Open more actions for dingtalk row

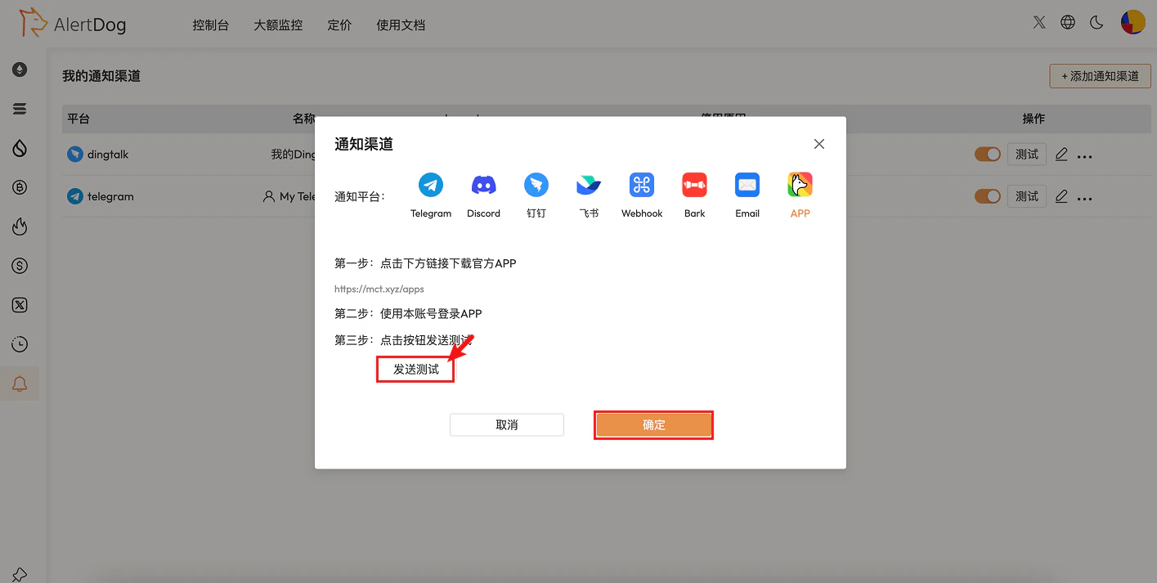(1085, 154)
